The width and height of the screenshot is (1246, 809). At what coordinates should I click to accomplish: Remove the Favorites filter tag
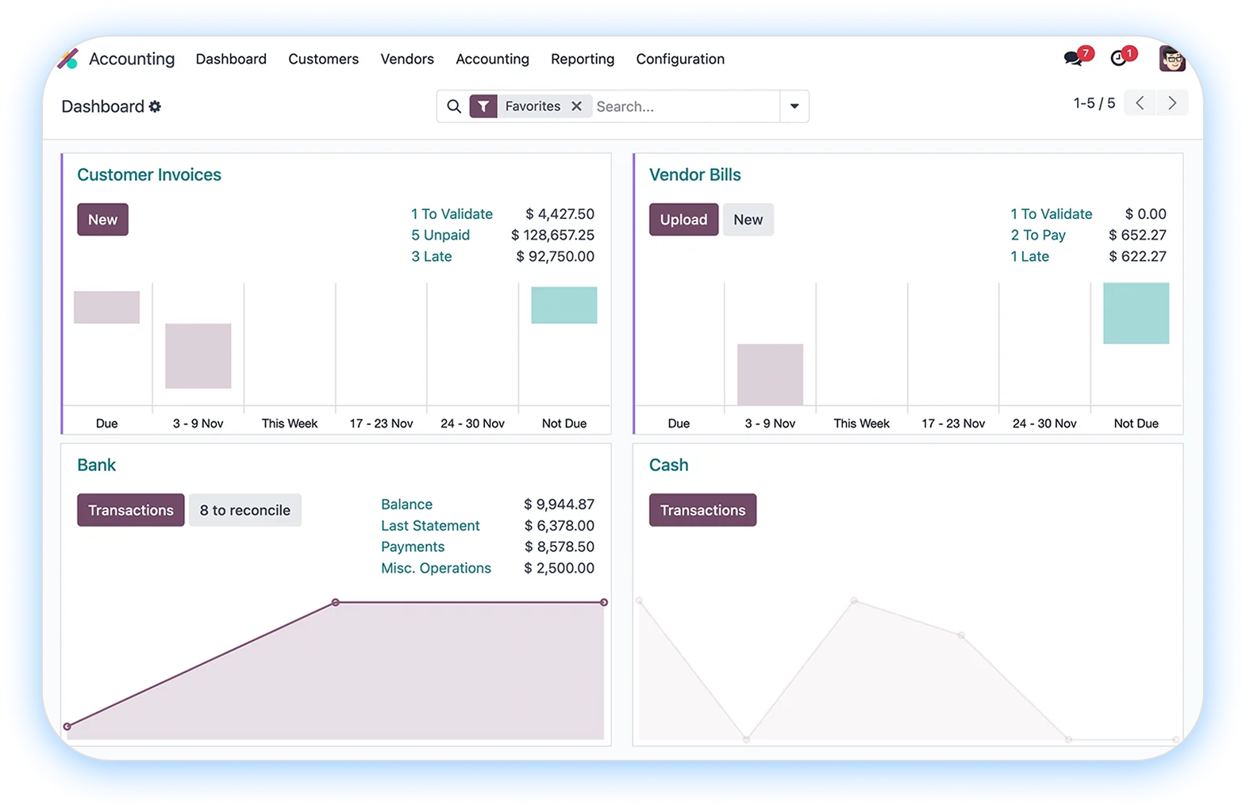(x=577, y=106)
